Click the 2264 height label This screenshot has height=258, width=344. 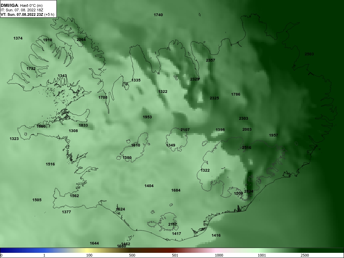click(x=81, y=40)
